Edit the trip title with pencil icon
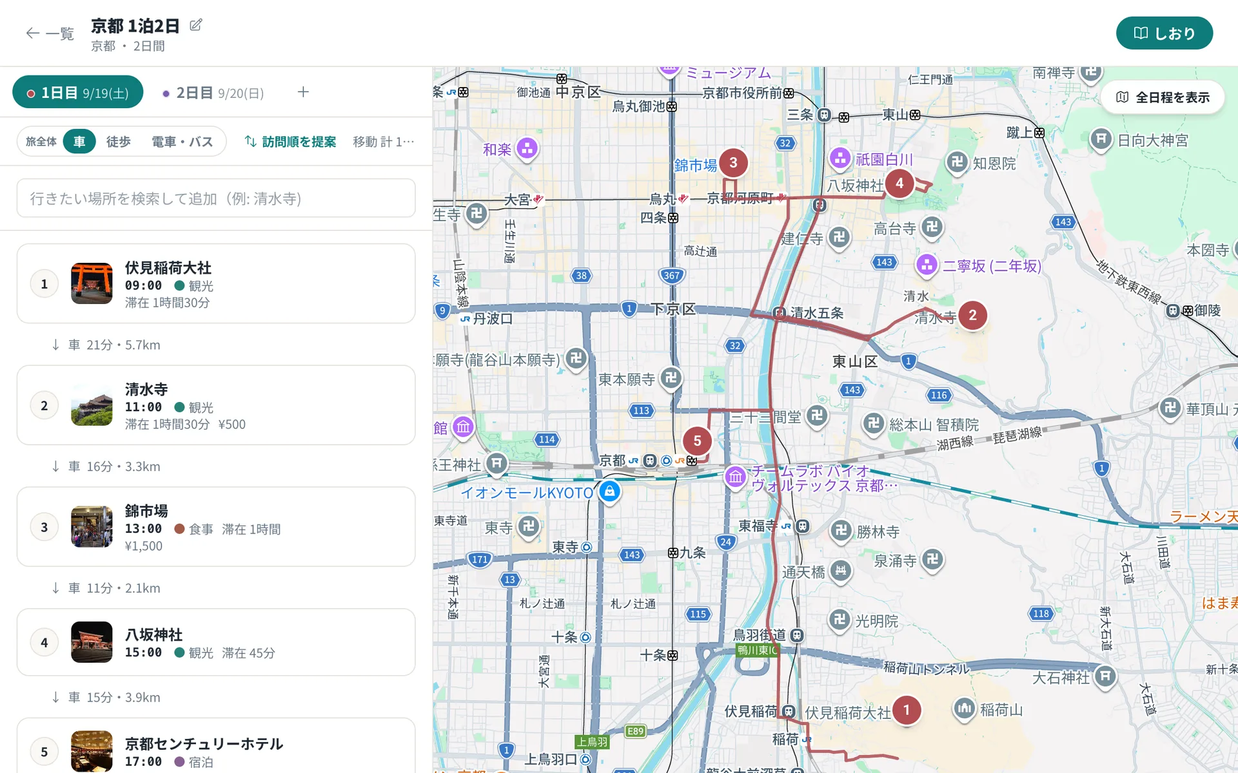This screenshot has width=1238, height=773. tap(196, 25)
